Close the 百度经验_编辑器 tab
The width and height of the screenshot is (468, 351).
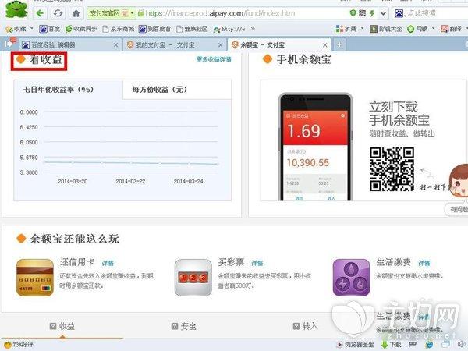pyautogui.click(x=116, y=45)
